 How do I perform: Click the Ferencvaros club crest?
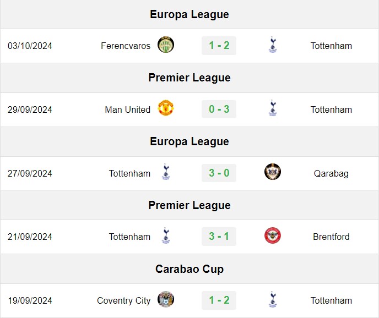coord(166,45)
